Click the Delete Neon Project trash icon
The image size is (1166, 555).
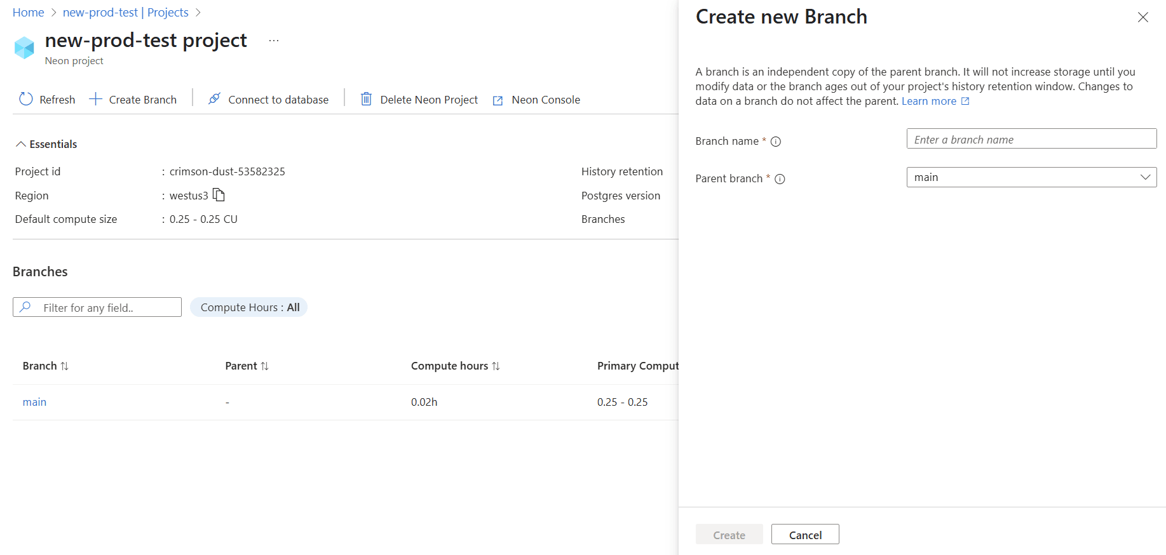[366, 99]
